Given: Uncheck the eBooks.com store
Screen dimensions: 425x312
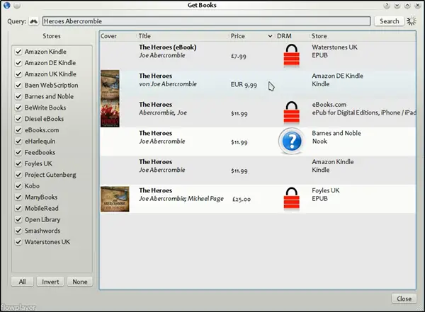Looking at the screenshot, I should click(18, 130).
